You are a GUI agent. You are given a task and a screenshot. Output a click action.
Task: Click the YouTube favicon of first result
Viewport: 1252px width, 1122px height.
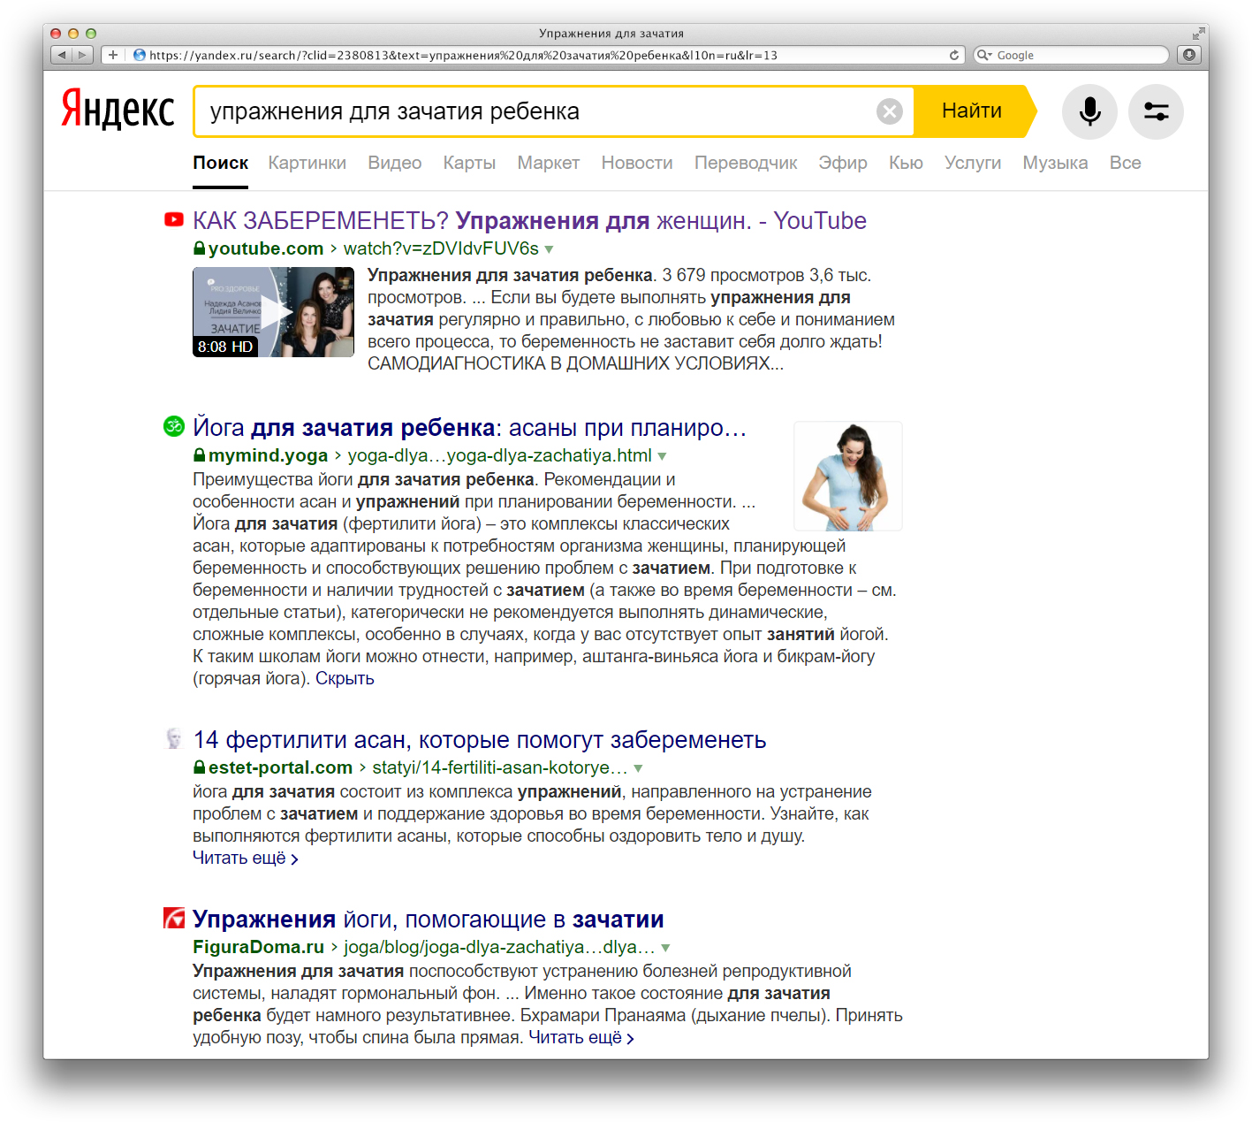(x=174, y=219)
